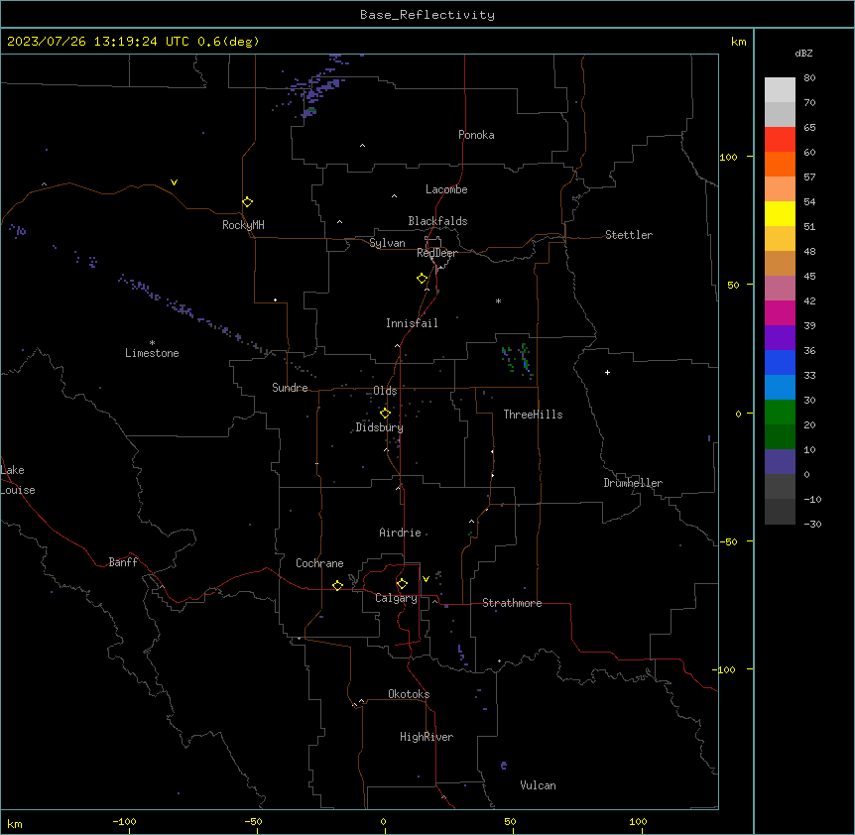The height and width of the screenshot is (835, 855).
Task: Click the Innisfail label
Action: tap(412, 323)
